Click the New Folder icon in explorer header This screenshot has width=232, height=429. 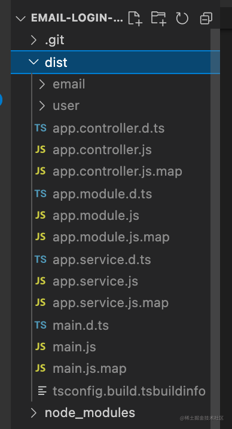tap(158, 19)
